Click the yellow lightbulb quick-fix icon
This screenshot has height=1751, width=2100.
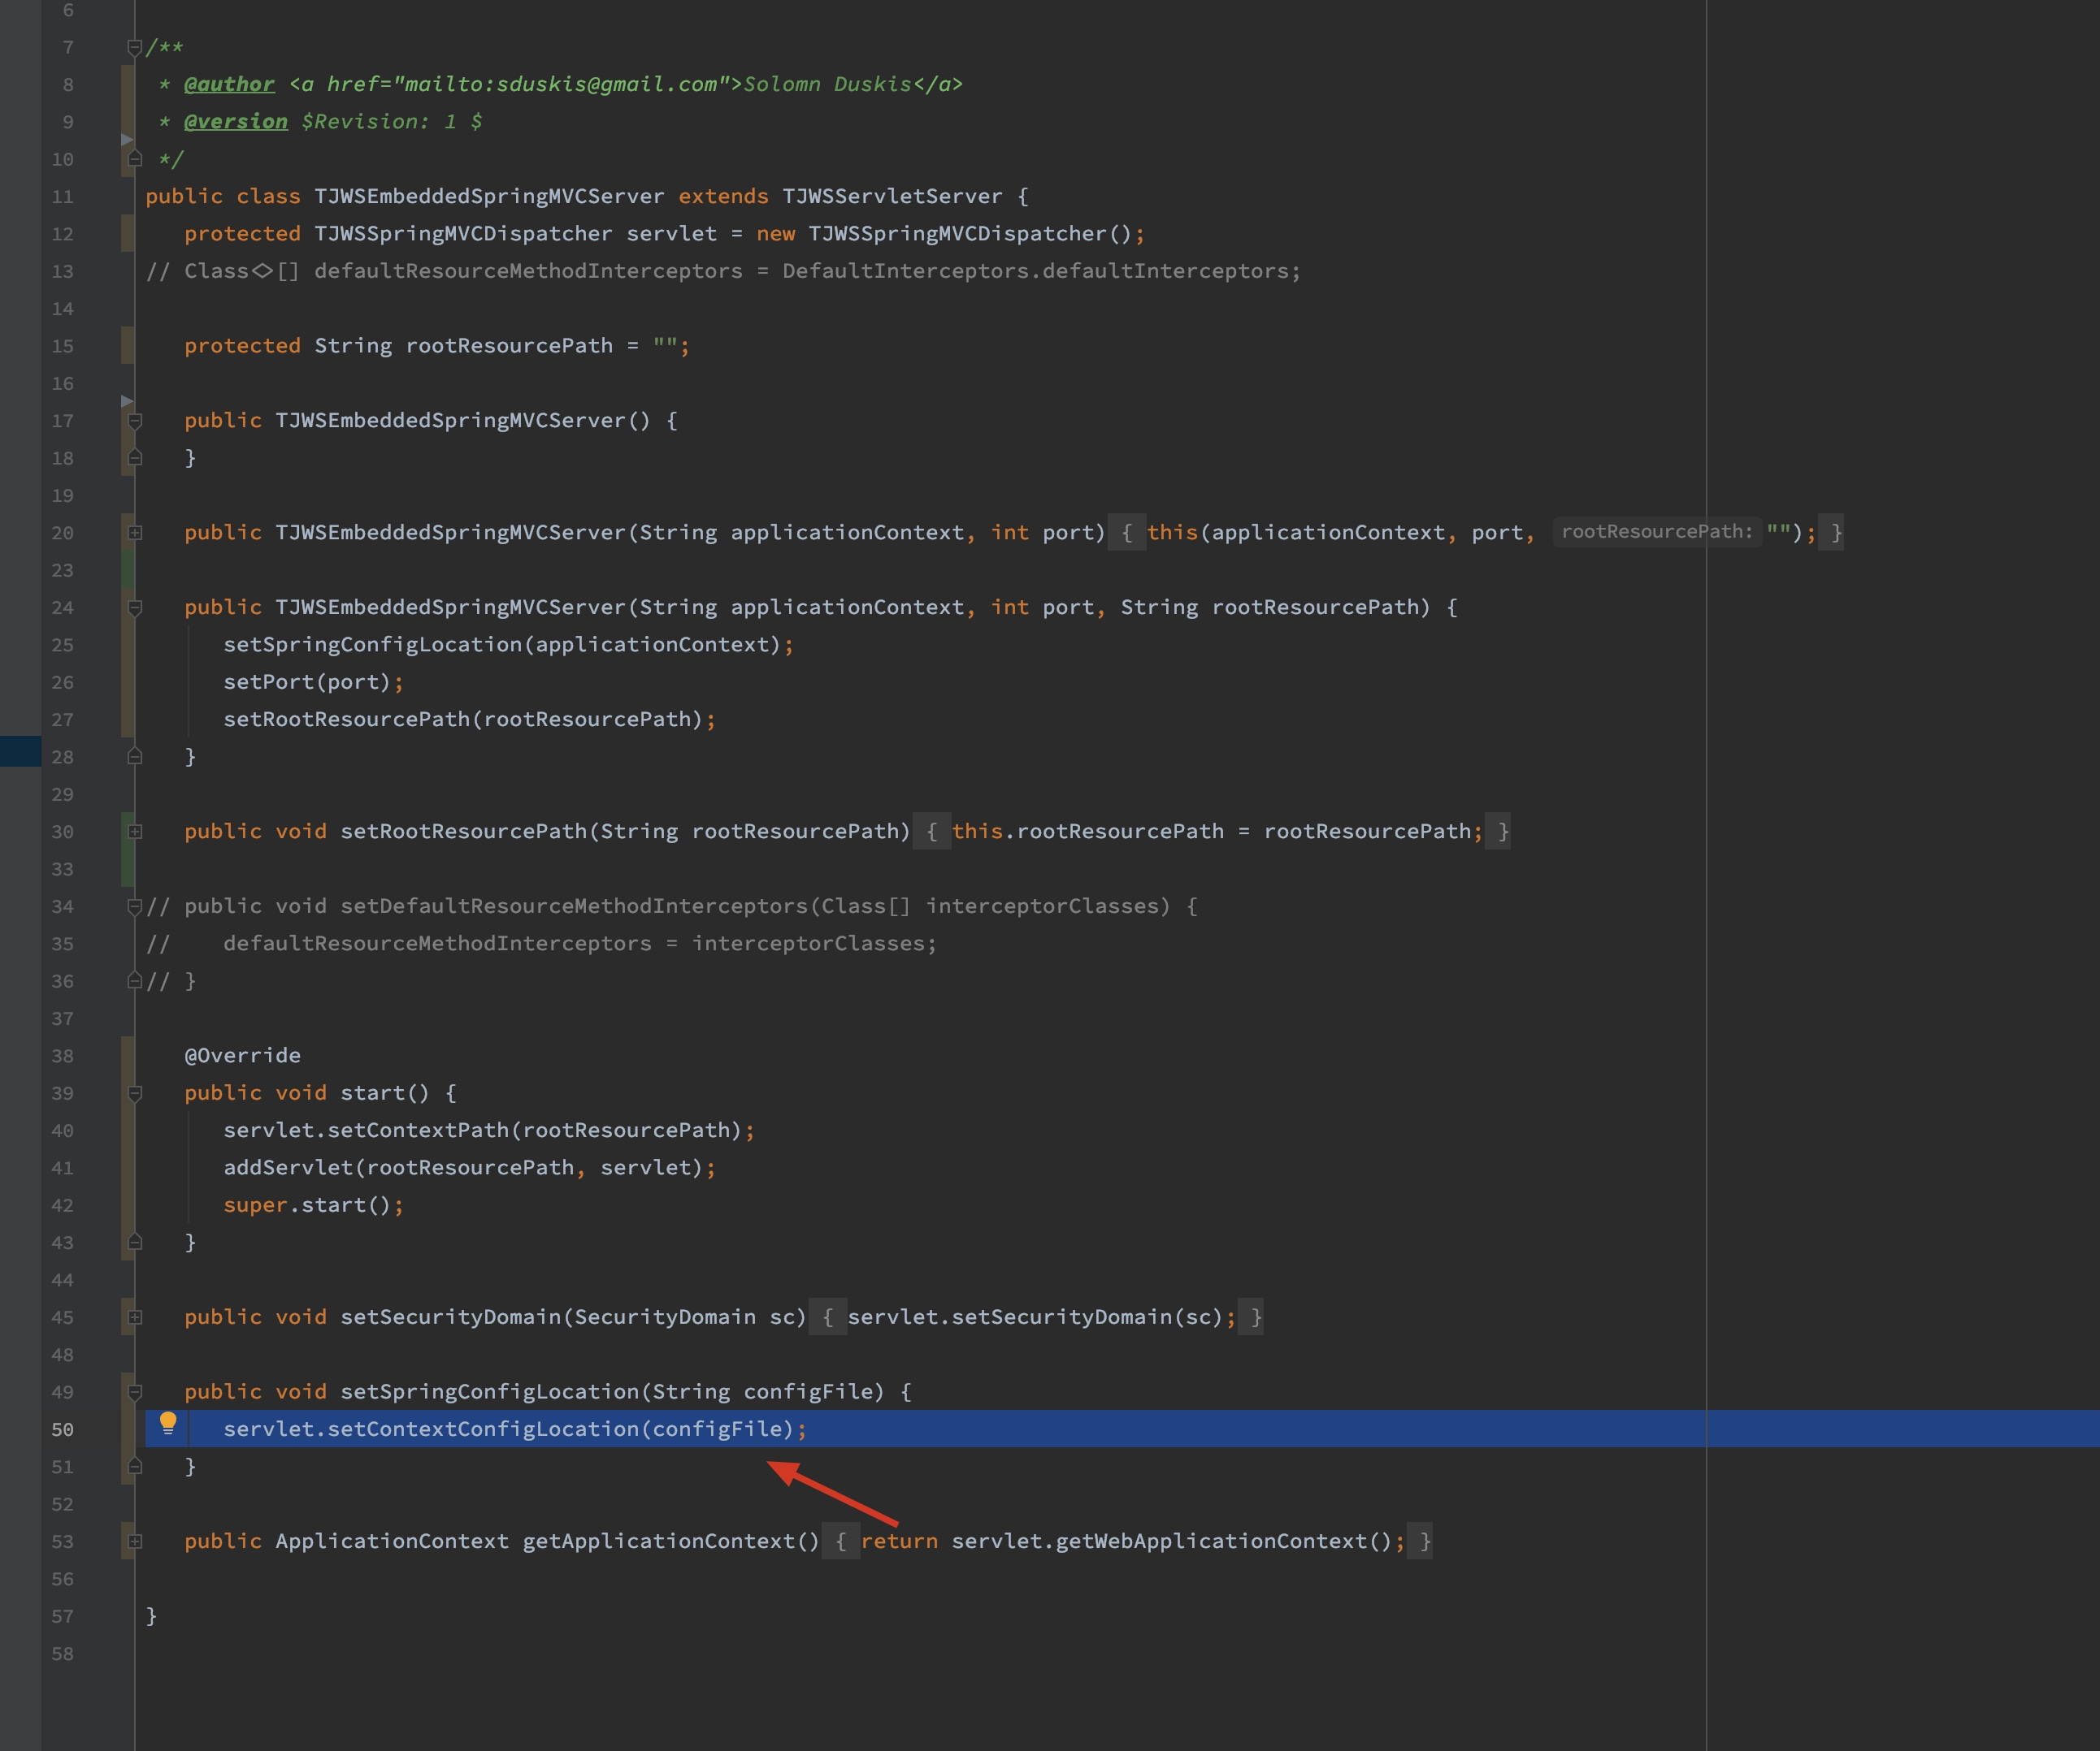point(168,1422)
